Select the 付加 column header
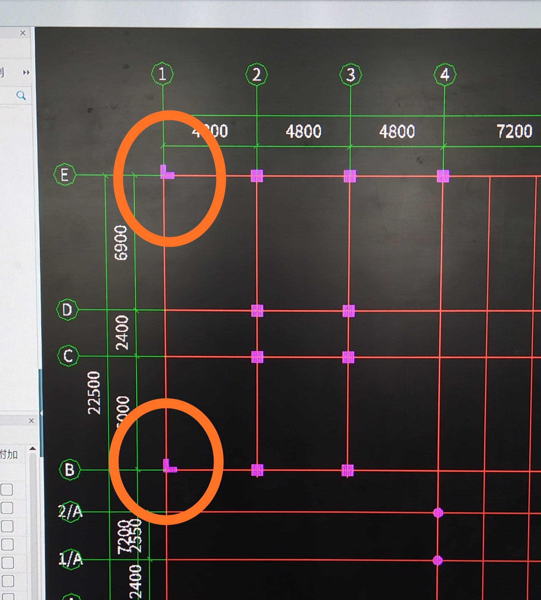The height and width of the screenshot is (600, 541). click(x=9, y=455)
